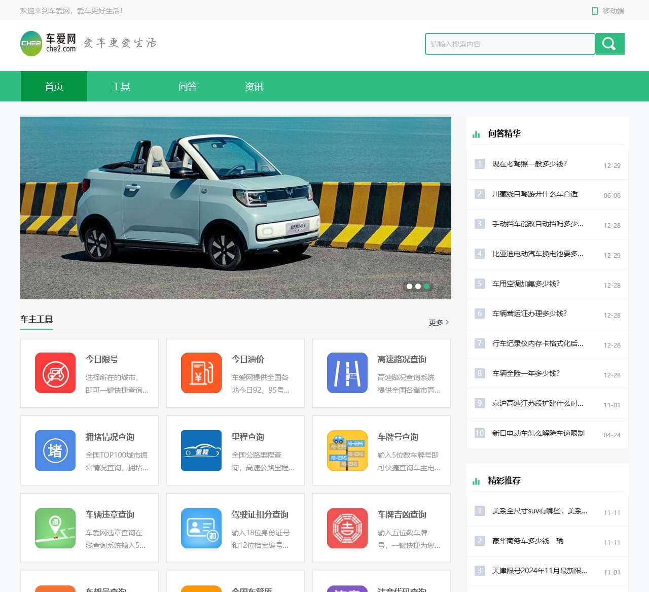Screen dimensions: 649x592
Task: Open 更多 in 车主工具 section
Action: point(439,322)
